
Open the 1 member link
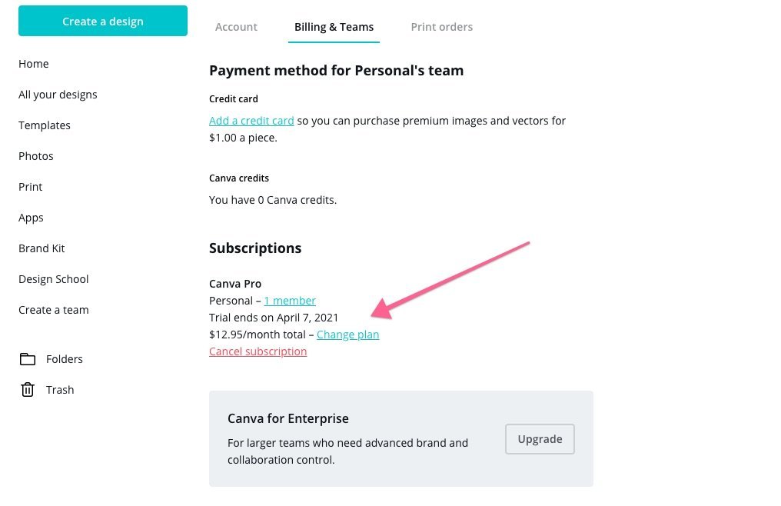coord(290,301)
